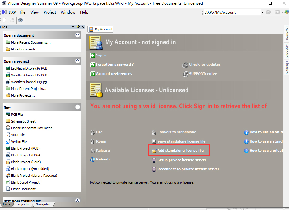The image size is (289, 210).
Task: Click the Add standalone license folder icon
Action: [x=154, y=151]
